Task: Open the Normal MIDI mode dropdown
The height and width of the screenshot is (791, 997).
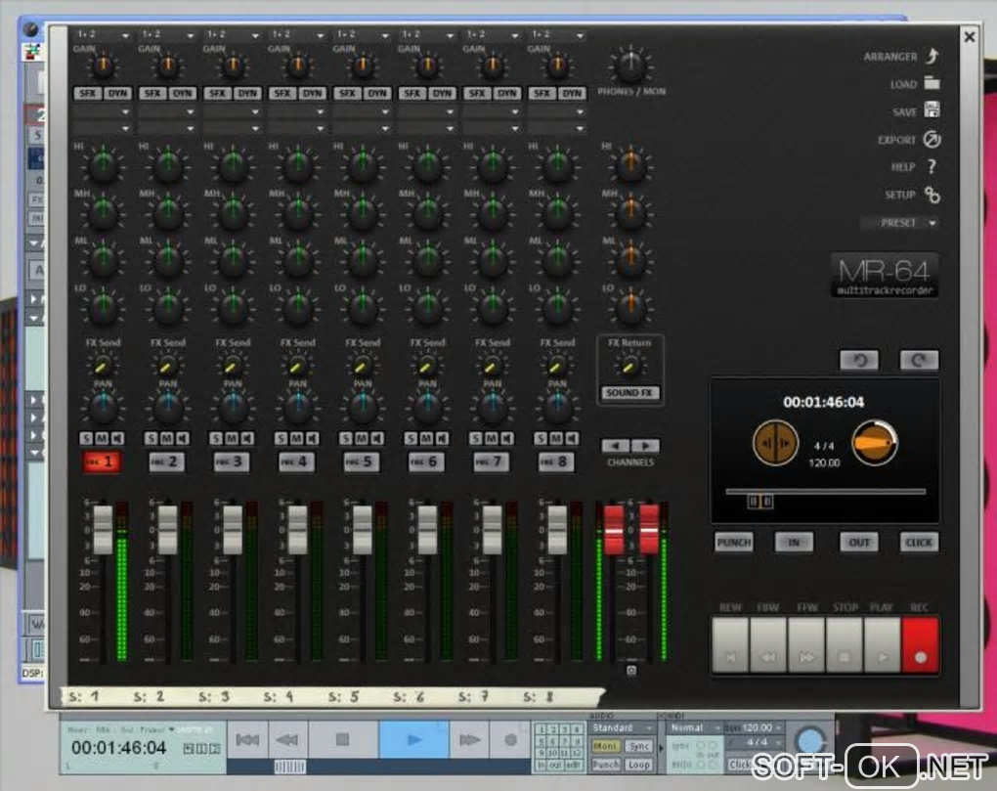Action: (x=696, y=727)
